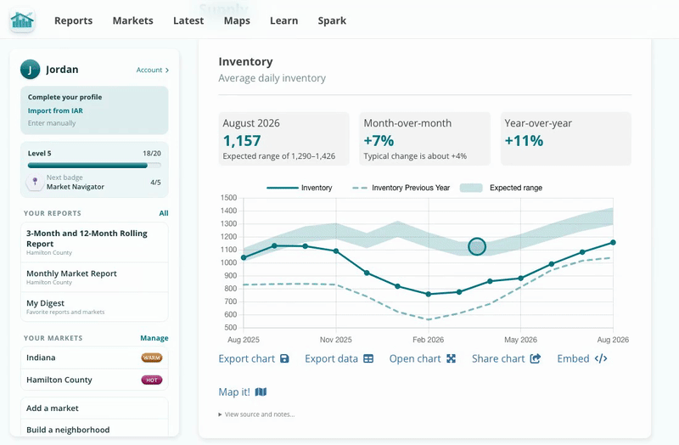Toggle Inventory Previous Year legend entry
Screen dimensions: 679x445
pyautogui.click(x=401, y=188)
